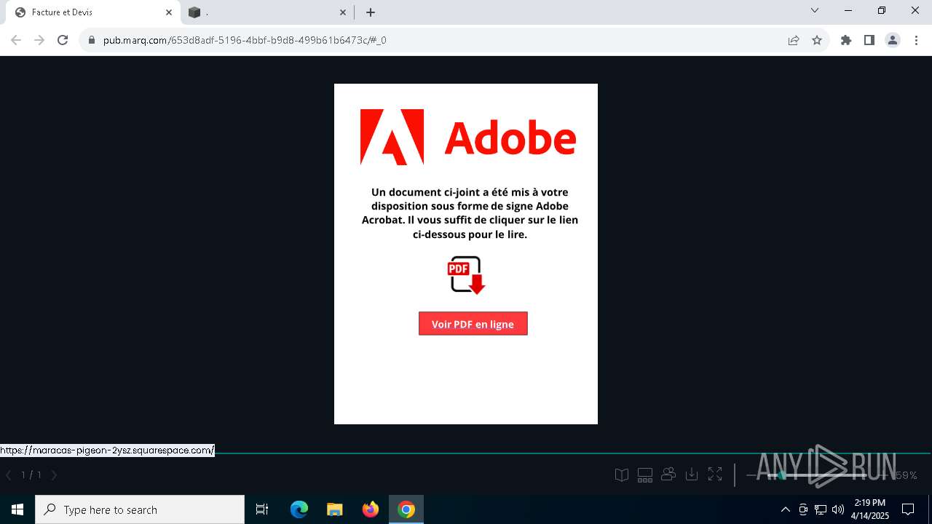
Task: View site information lock icon
Action: click(x=92, y=40)
